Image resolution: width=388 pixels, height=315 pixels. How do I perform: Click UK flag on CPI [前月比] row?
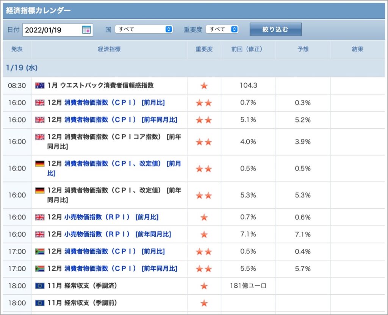[x=39, y=102]
